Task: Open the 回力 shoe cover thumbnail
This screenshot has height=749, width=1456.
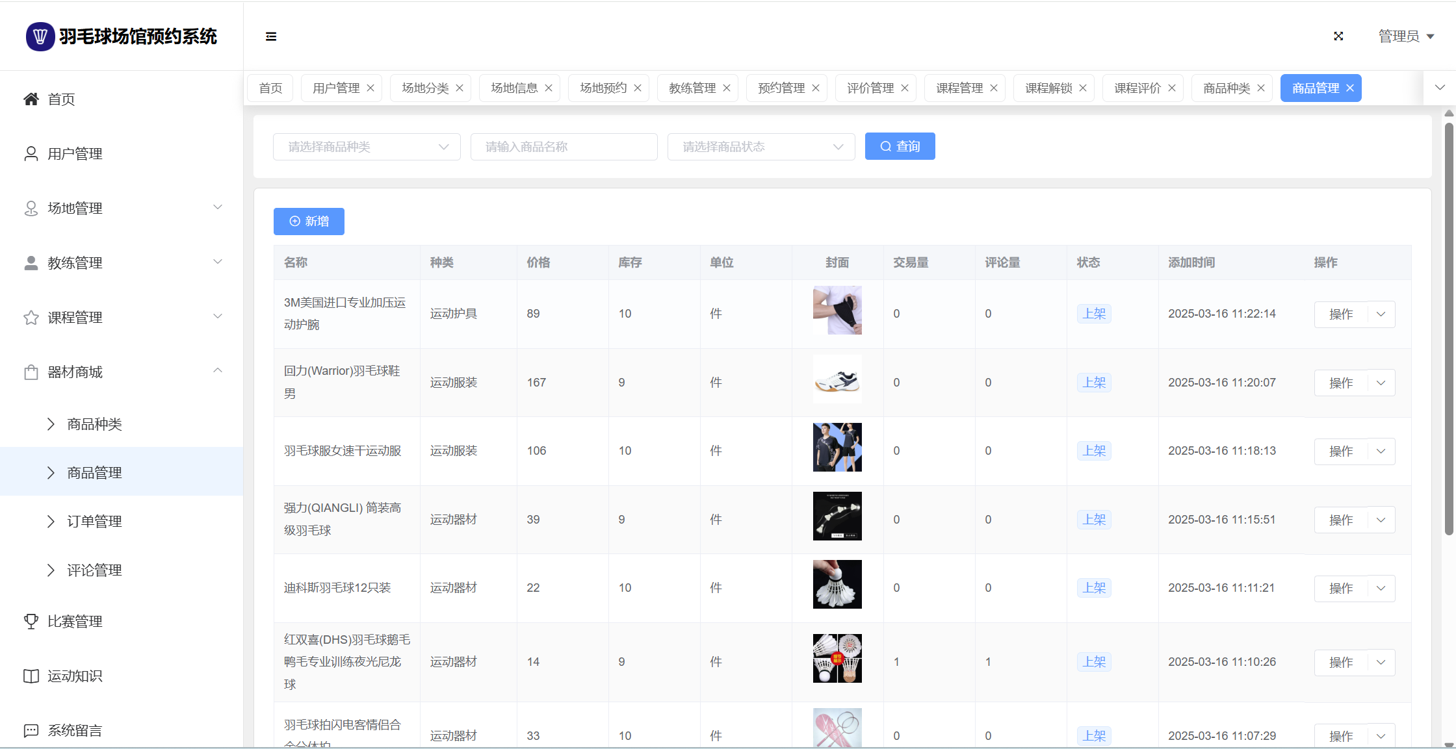Action: [x=837, y=379]
